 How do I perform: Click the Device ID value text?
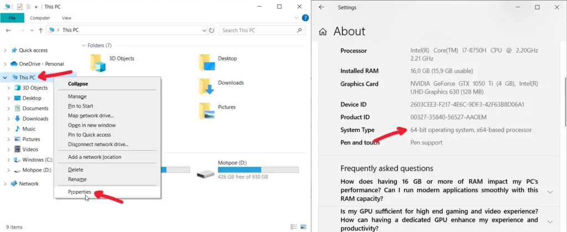tap(467, 105)
